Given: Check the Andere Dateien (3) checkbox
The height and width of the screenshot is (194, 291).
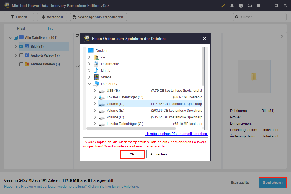Looking at the screenshot, I should [21, 64].
